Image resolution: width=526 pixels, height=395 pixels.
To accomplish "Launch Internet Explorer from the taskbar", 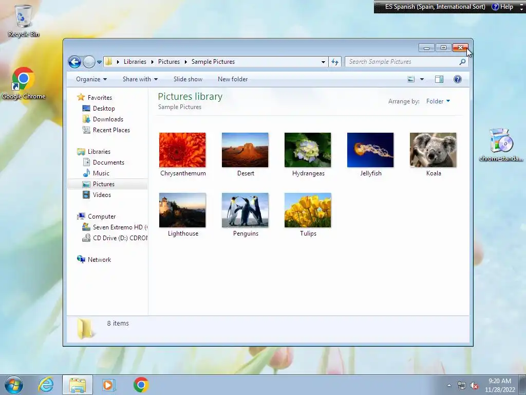I will [46, 385].
